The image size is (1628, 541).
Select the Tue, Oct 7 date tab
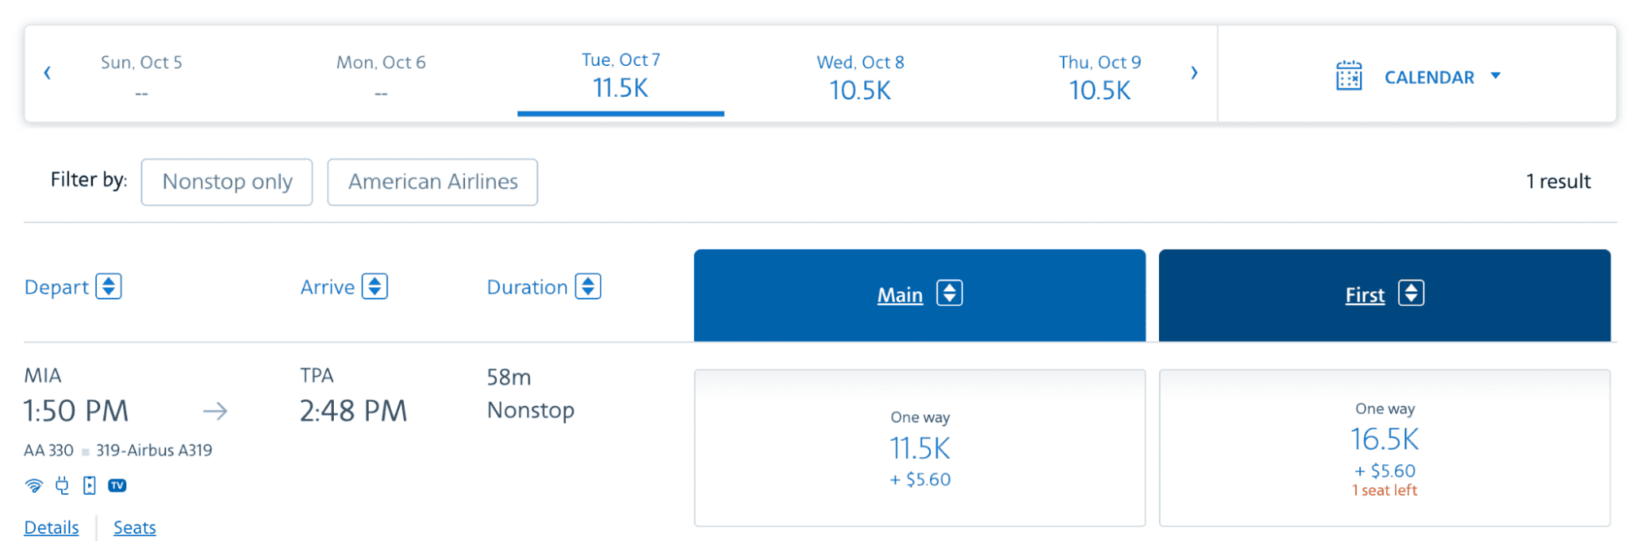pos(621,75)
